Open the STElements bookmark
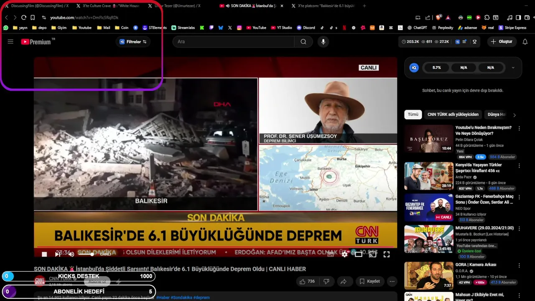 point(154,28)
